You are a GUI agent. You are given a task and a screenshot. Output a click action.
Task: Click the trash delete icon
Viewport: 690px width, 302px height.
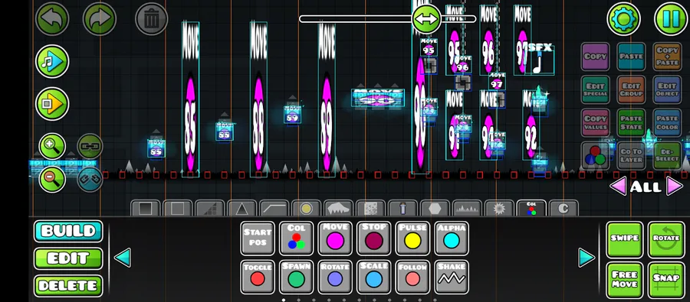coord(151,19)
